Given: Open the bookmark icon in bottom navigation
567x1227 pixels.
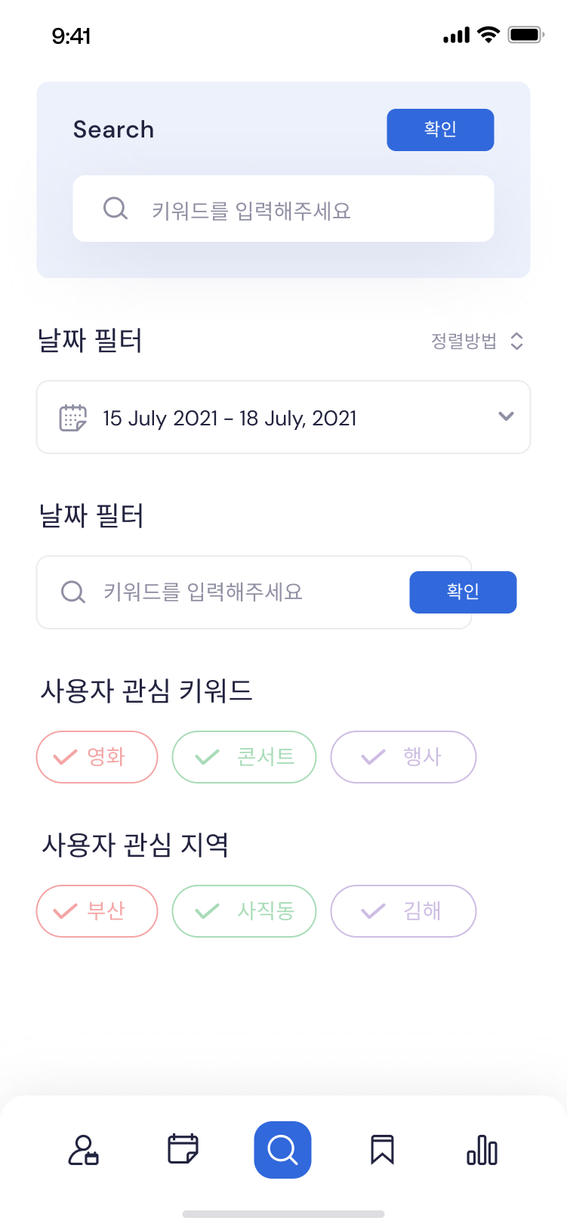Looking at the screenshot, I should [383, 1150].
